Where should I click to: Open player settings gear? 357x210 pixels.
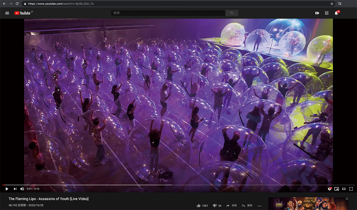(329, 189)
